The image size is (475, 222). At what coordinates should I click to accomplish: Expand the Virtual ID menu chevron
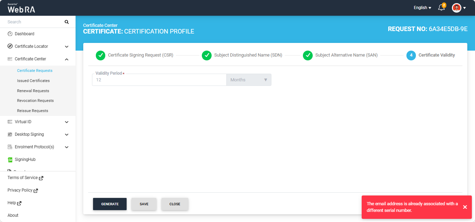point(67,122)
